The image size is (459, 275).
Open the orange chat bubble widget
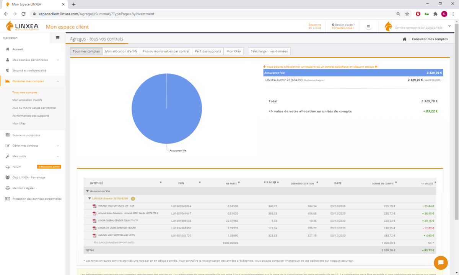441,262
